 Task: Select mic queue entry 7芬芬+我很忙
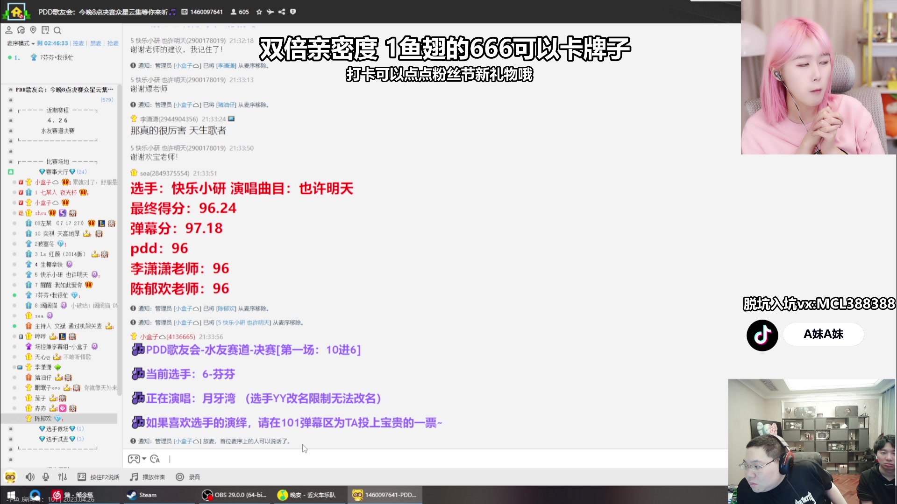56,57
